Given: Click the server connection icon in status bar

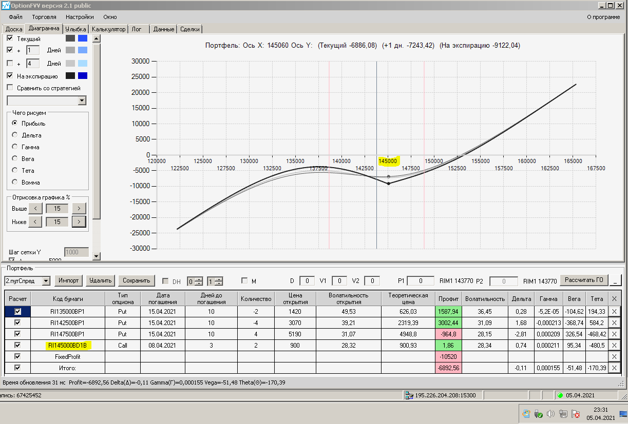Looking at the screenshot, I should pyautogui.click(x=409, y=395).
